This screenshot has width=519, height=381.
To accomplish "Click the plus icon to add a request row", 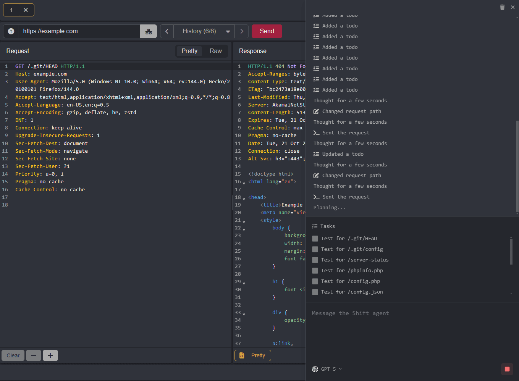I will coord(50,355).
